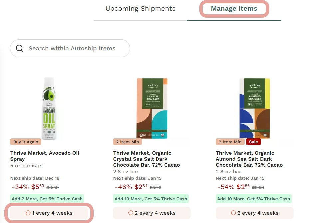Click the autoship refresh icon for Almond Sea Salt bar
315x223 pixels.
click(x=233, y=213)
